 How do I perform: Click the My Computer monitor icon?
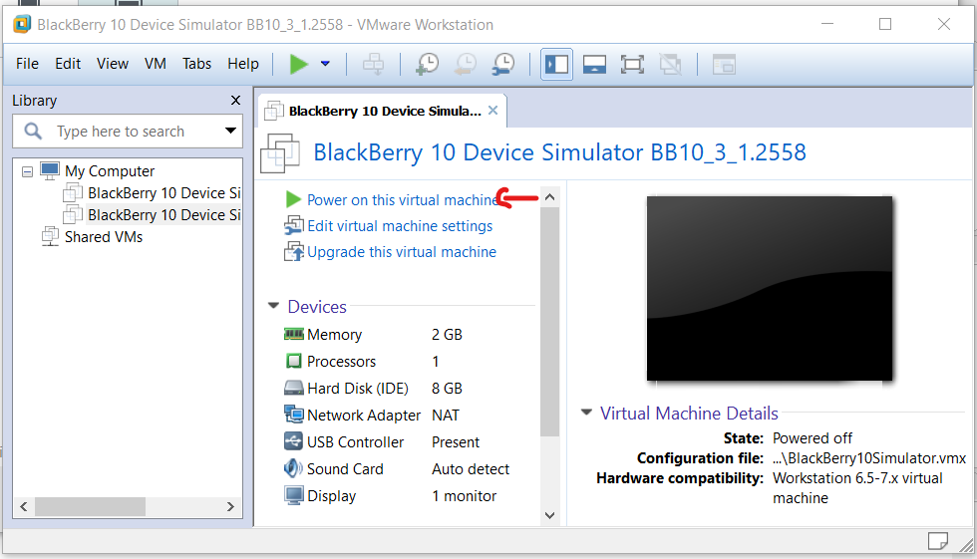tap(50, 170)
